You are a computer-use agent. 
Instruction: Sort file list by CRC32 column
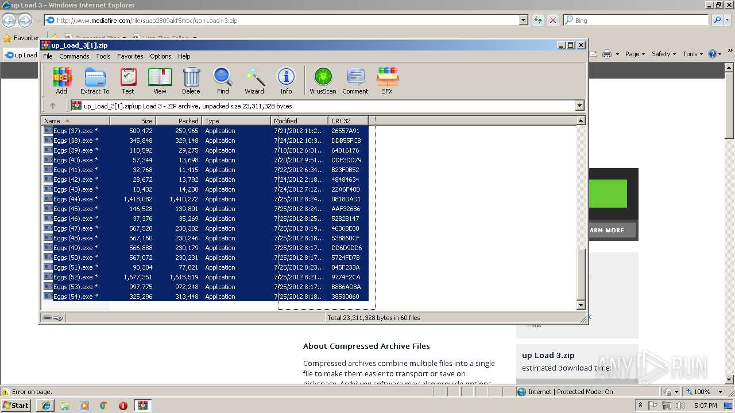tap(348, 120)
